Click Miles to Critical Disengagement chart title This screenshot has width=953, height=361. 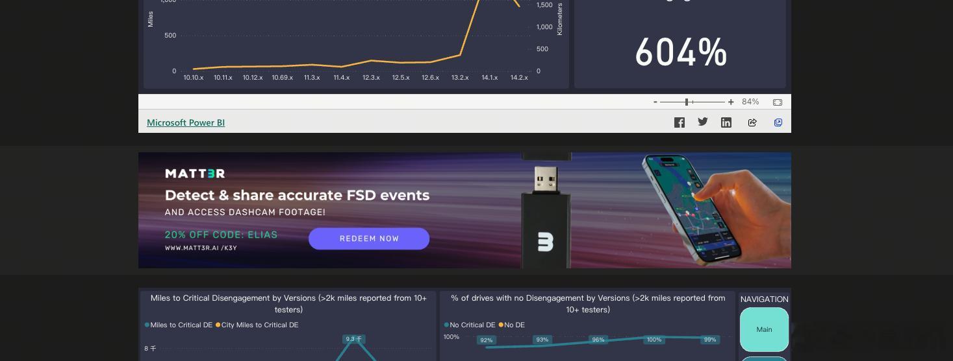tap(288, 304)
